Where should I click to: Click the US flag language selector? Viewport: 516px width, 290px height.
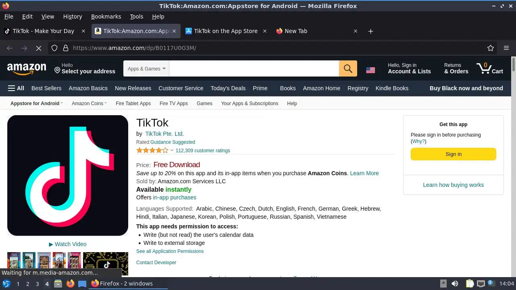(x=370, y=70)
